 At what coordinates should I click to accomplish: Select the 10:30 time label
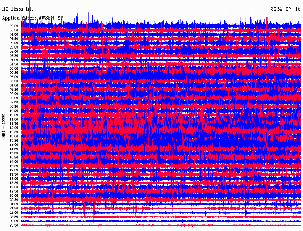(x=14, y=115)
